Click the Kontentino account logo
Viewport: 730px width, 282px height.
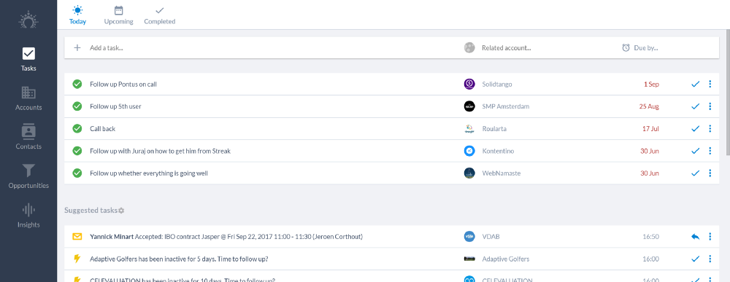[x=469, y=151]
